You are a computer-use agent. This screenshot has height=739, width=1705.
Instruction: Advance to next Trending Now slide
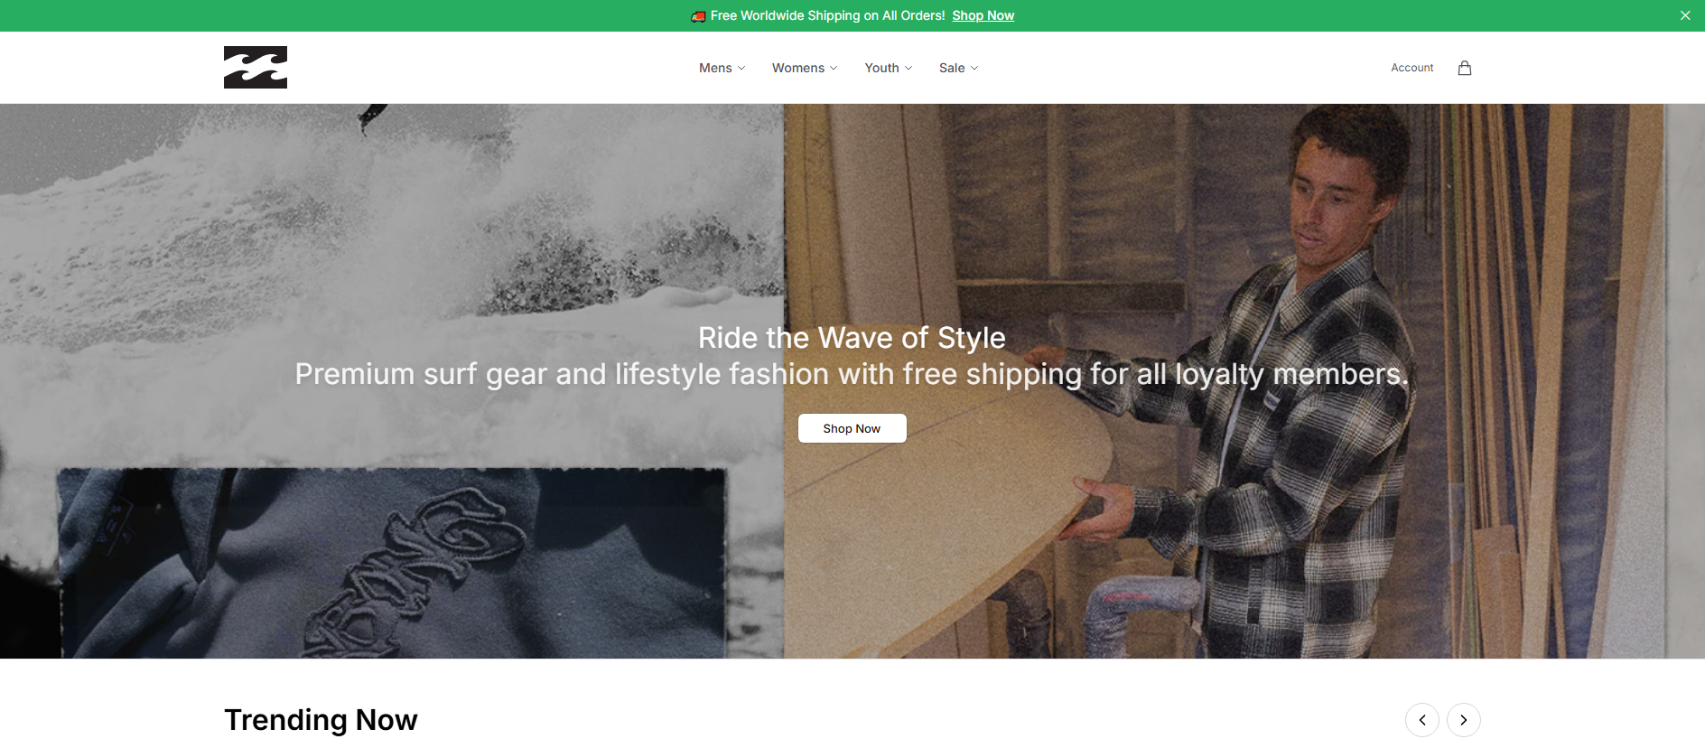(1464, 720)
